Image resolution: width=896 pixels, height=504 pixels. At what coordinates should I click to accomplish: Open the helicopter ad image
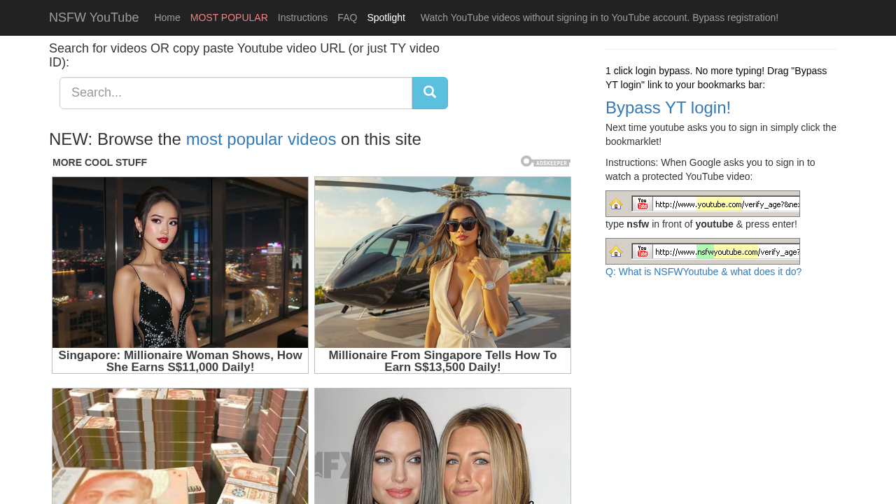[442, 262]
